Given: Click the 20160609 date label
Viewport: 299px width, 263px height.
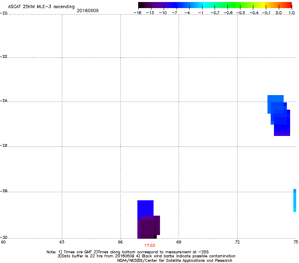Looking at the screenshot, I should tap(88, 11).
